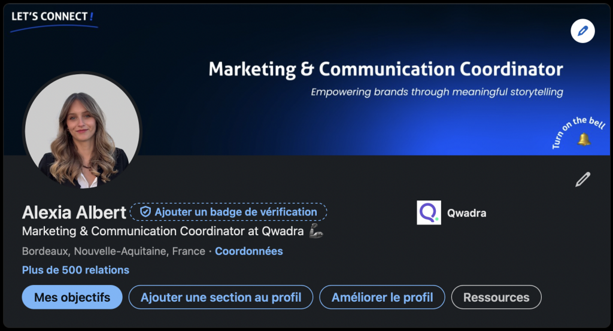Click the name Alexia Albert
The height and width of the screenshot is (331, 613).
coord(74,212)
